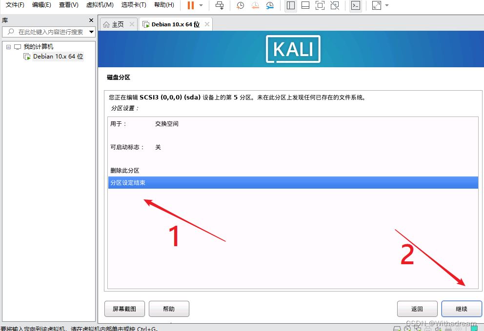Open the 编辑(E) menu

click(x=41, y=5)
